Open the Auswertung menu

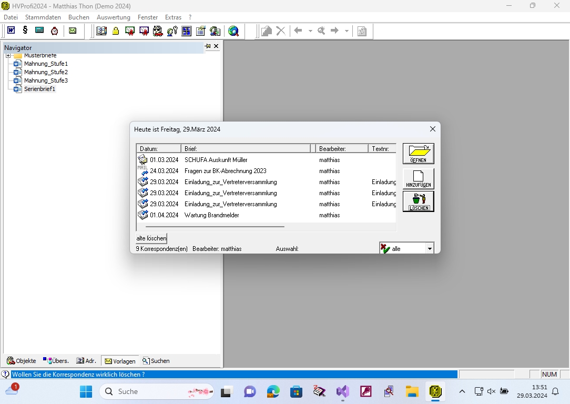tap(114, 17)
